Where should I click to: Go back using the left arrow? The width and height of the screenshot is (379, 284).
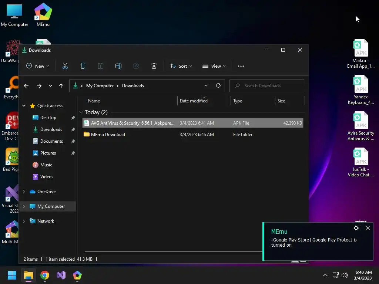(x=26, y=86)
